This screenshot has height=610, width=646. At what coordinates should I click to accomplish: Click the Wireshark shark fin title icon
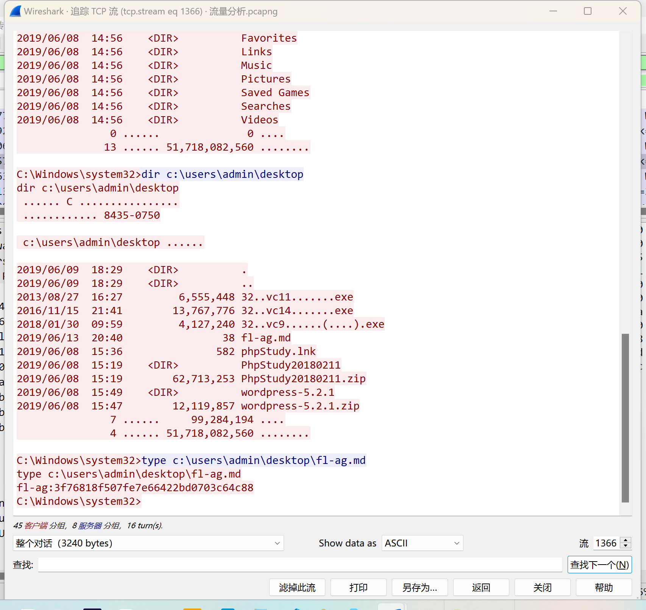[x=16, y=11]
